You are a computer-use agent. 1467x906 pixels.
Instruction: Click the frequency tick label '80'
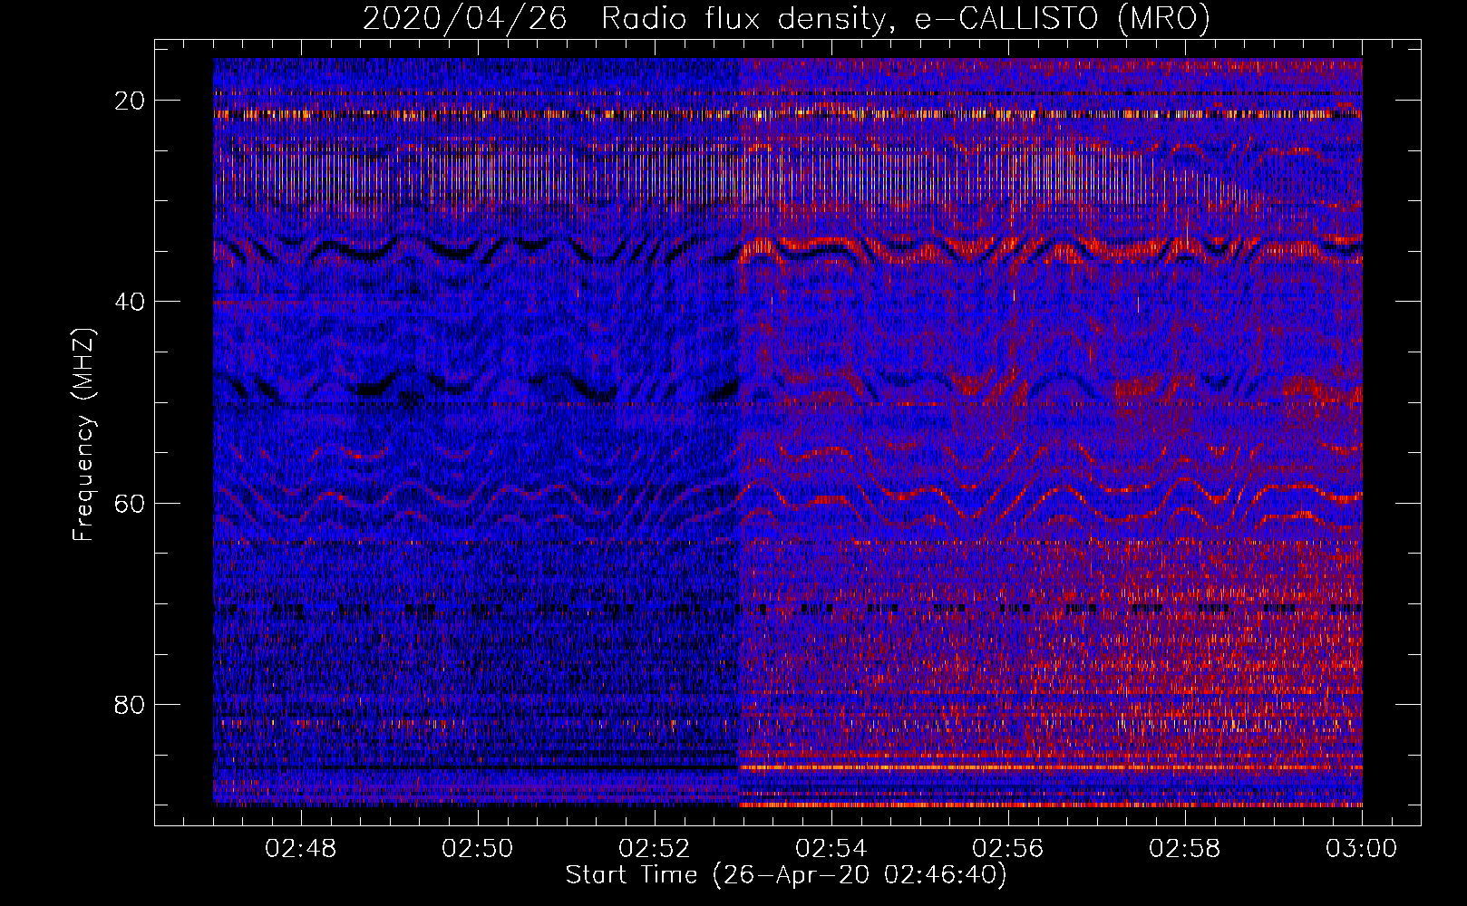click(131, 704)
